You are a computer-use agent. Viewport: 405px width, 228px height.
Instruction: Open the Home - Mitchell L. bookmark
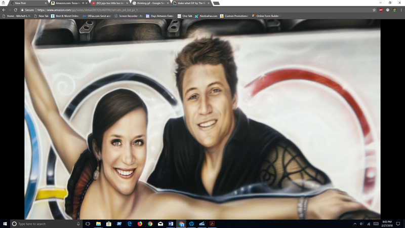click(x=17, y=16)
